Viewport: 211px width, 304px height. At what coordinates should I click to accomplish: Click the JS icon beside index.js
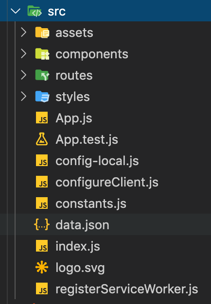point(42,246)
